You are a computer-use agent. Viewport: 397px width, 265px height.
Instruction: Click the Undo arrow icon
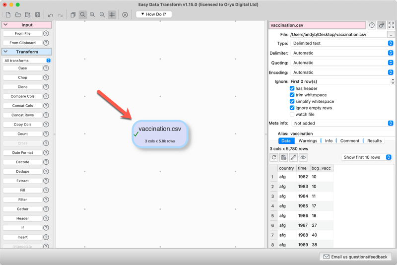[50, 15]
